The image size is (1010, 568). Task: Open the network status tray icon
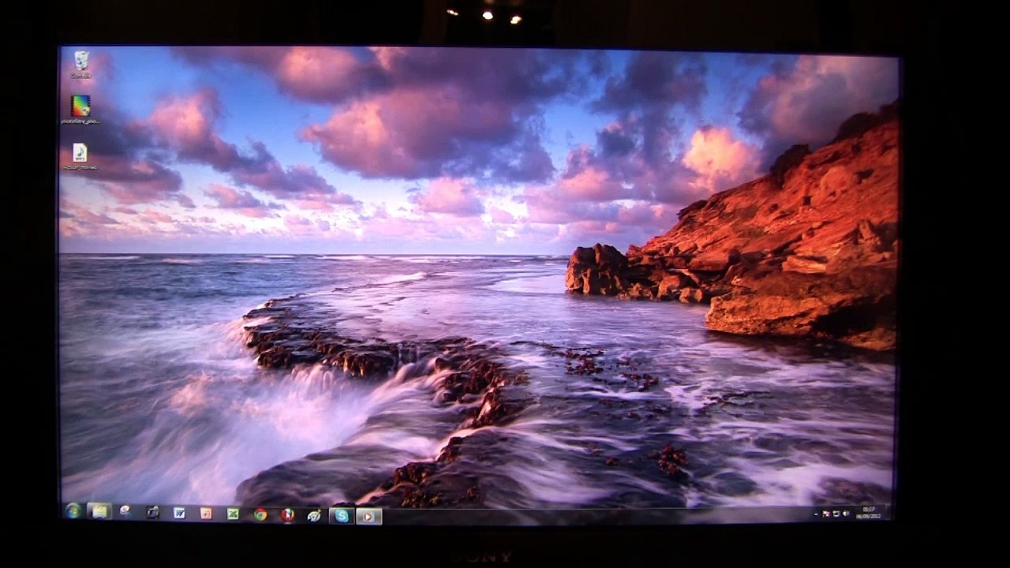(836, 514)
